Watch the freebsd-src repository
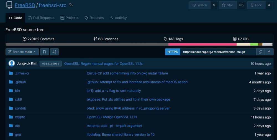Viewport: 277px width, 140px height. tap(200, 5)
